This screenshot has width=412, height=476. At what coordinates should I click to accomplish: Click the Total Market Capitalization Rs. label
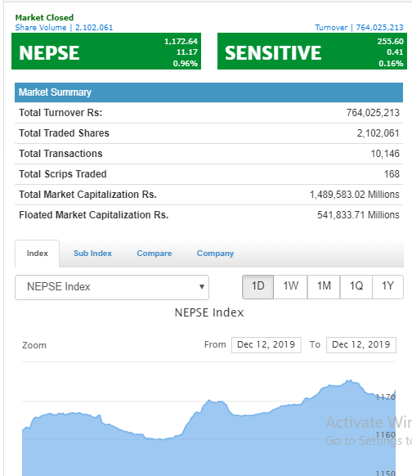tap(87, 195)
